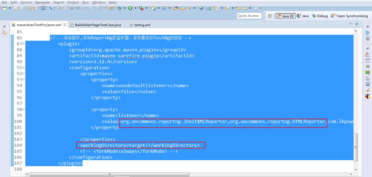Click the Outline view icon in right trim
This screenshot has width=372, height=177.
(368, 33)
